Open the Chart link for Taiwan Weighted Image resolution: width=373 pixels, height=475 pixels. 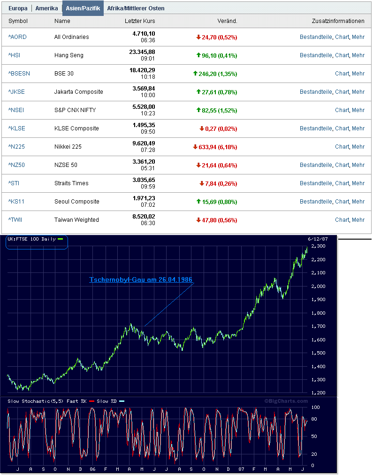[342, 220]
